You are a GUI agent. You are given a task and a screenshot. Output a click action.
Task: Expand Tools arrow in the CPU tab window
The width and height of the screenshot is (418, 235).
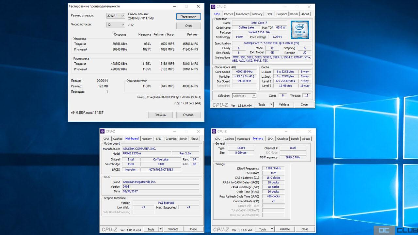[271, 104]
